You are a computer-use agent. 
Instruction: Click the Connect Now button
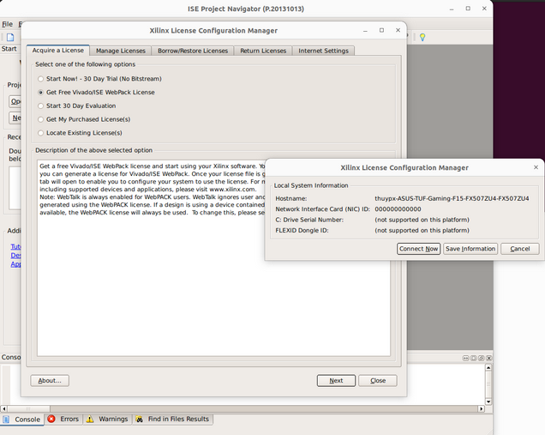[418, 249]
